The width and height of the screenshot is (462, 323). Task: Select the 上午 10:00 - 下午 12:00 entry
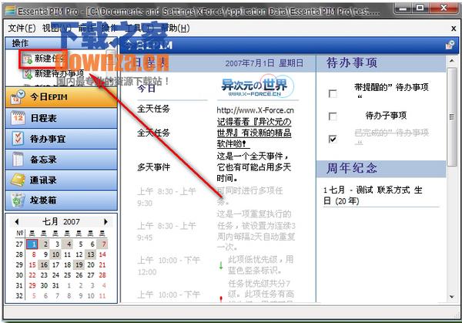tap(169, 266)
